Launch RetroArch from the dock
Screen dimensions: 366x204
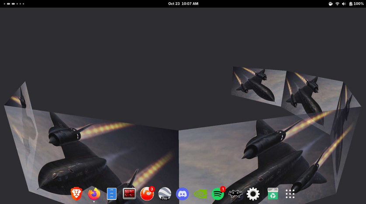[235, 194]
